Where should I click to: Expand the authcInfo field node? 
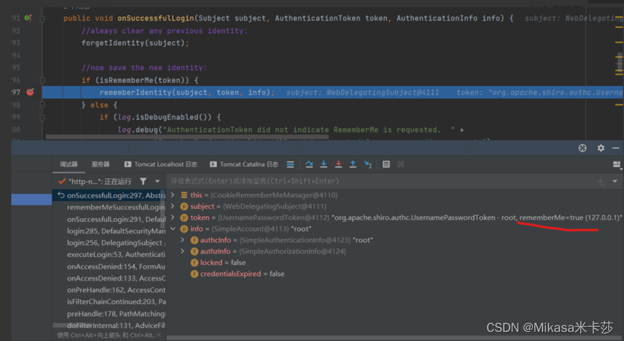pyautogui.click(x=182, y=239)
